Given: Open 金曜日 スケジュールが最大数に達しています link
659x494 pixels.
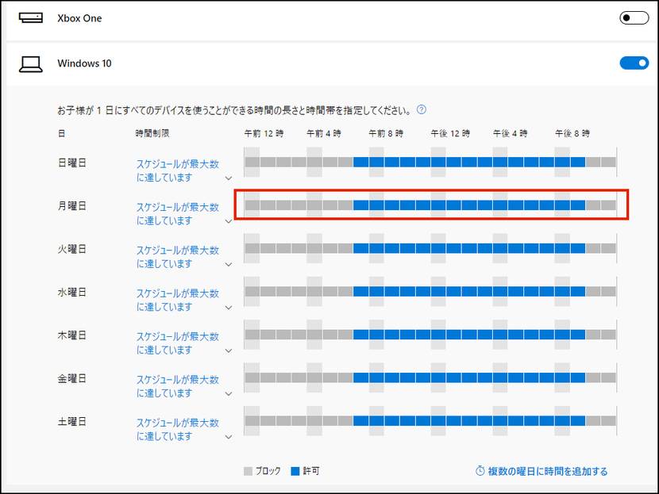Looking at the screenshot, I should (x=177, y=386).
